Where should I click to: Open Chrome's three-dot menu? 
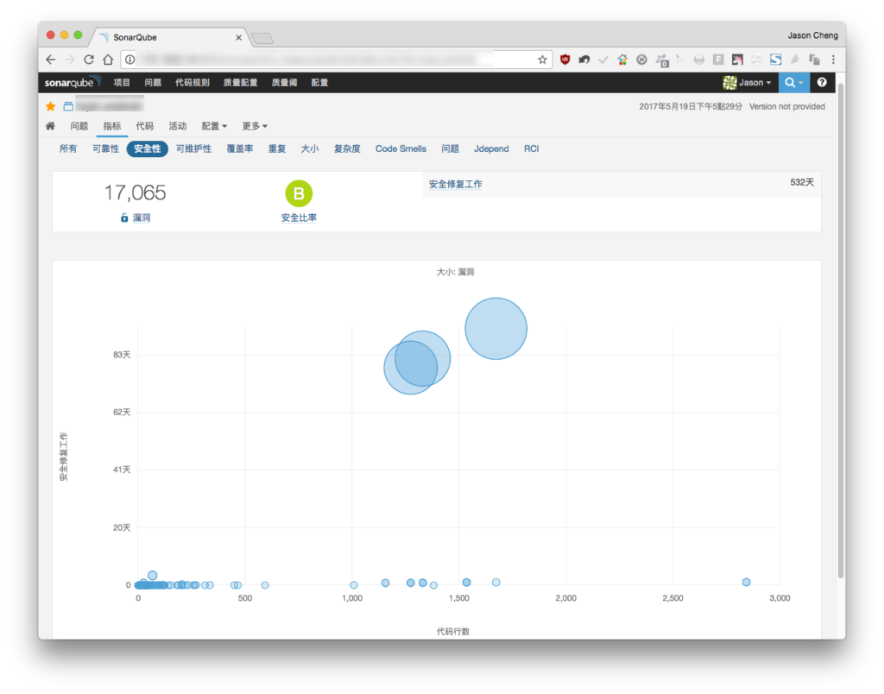tap(833, 60)
